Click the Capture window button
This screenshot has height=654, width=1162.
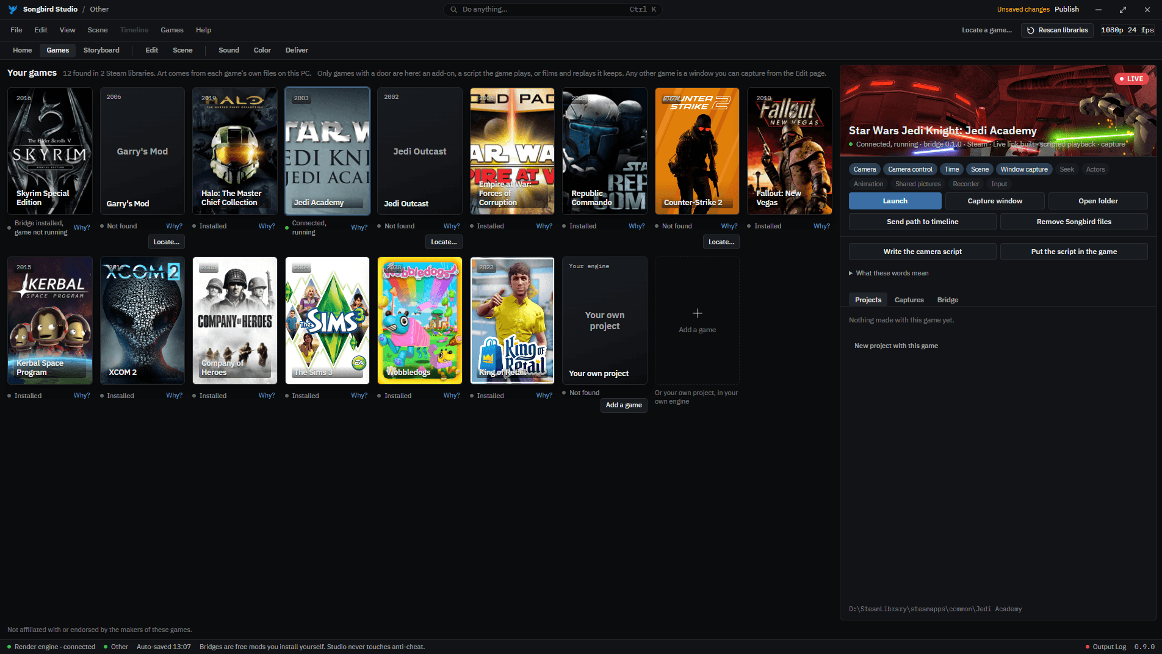pos(995,201)
